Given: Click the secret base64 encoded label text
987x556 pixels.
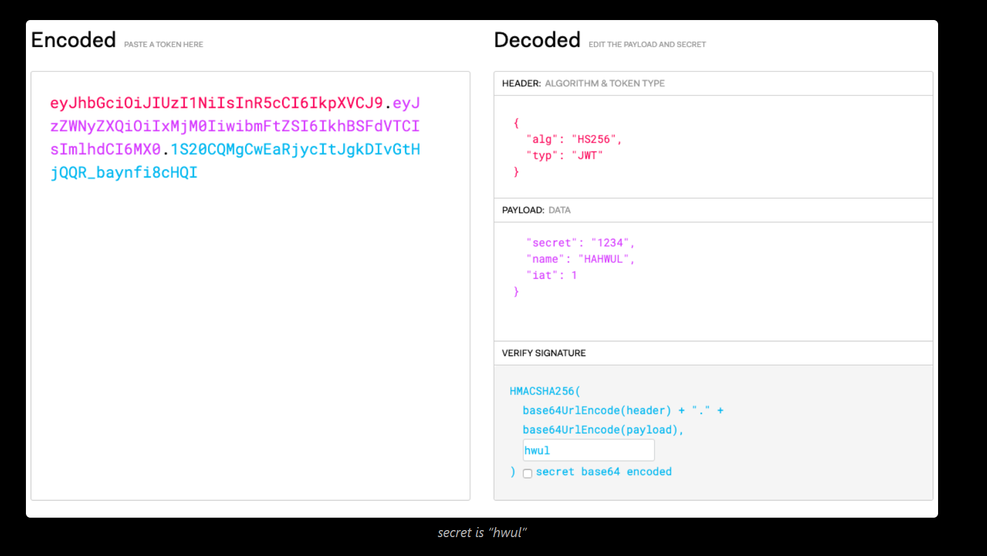Looking at the screenshot, I should click(604, 472).
